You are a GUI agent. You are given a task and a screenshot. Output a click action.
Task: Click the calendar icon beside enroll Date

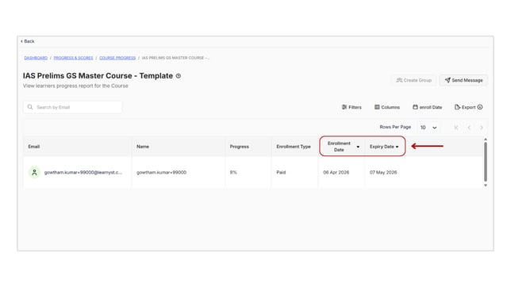(x=415, y=107)
